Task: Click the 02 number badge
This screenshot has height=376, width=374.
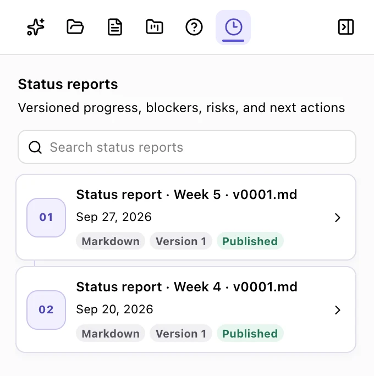Action: click(x=46, y=310)
